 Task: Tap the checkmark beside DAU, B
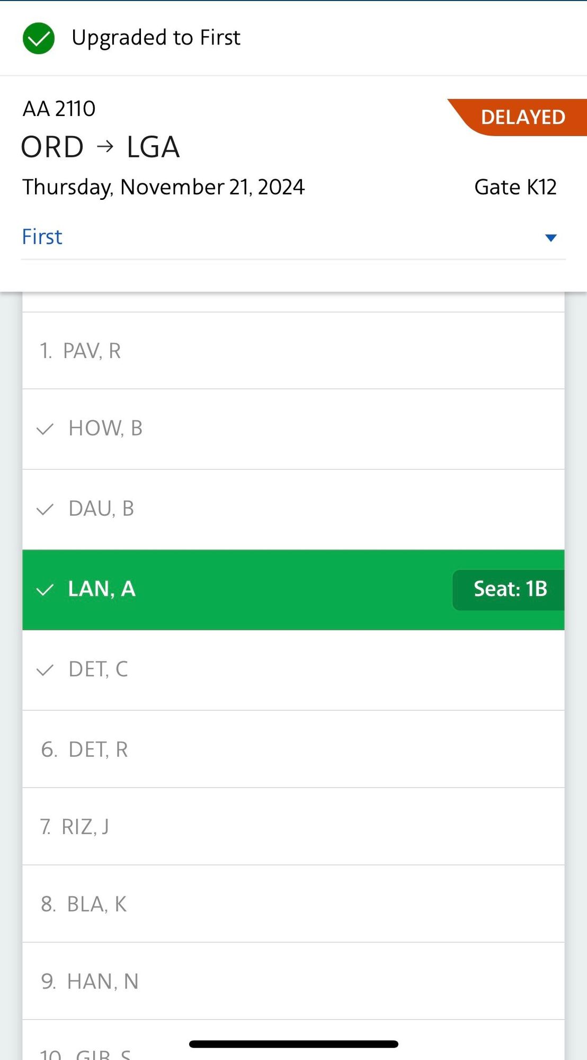(45, 509)
